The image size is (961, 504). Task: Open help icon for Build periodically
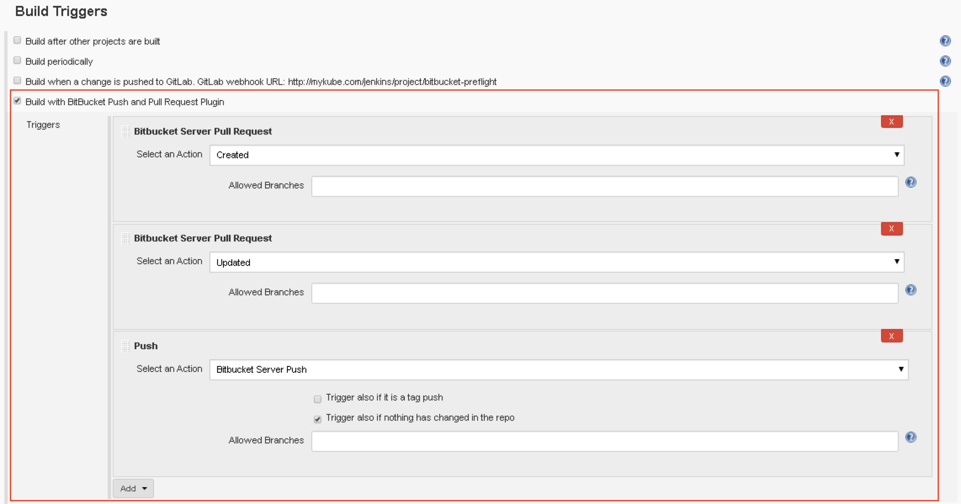tap(945, 61)
